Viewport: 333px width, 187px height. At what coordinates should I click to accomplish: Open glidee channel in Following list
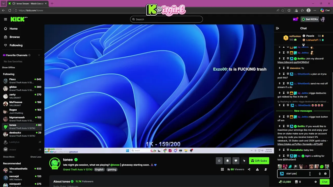(x=22, y=88)
